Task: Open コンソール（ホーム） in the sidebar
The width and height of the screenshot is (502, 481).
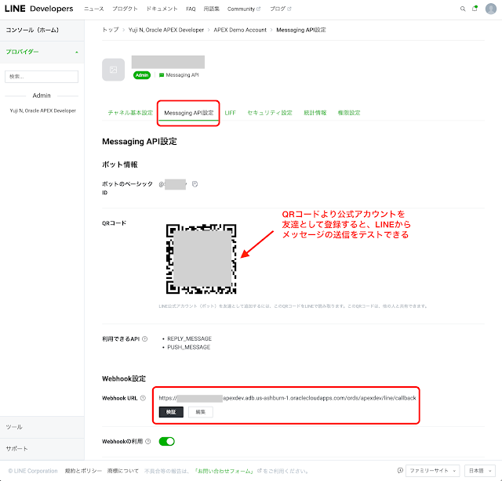Action: click(x=32, y=30)
